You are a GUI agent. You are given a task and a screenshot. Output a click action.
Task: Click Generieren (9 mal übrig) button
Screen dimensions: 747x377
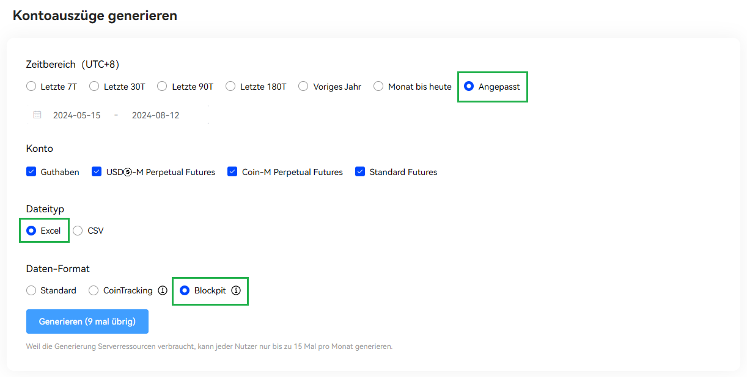(87, 321)
